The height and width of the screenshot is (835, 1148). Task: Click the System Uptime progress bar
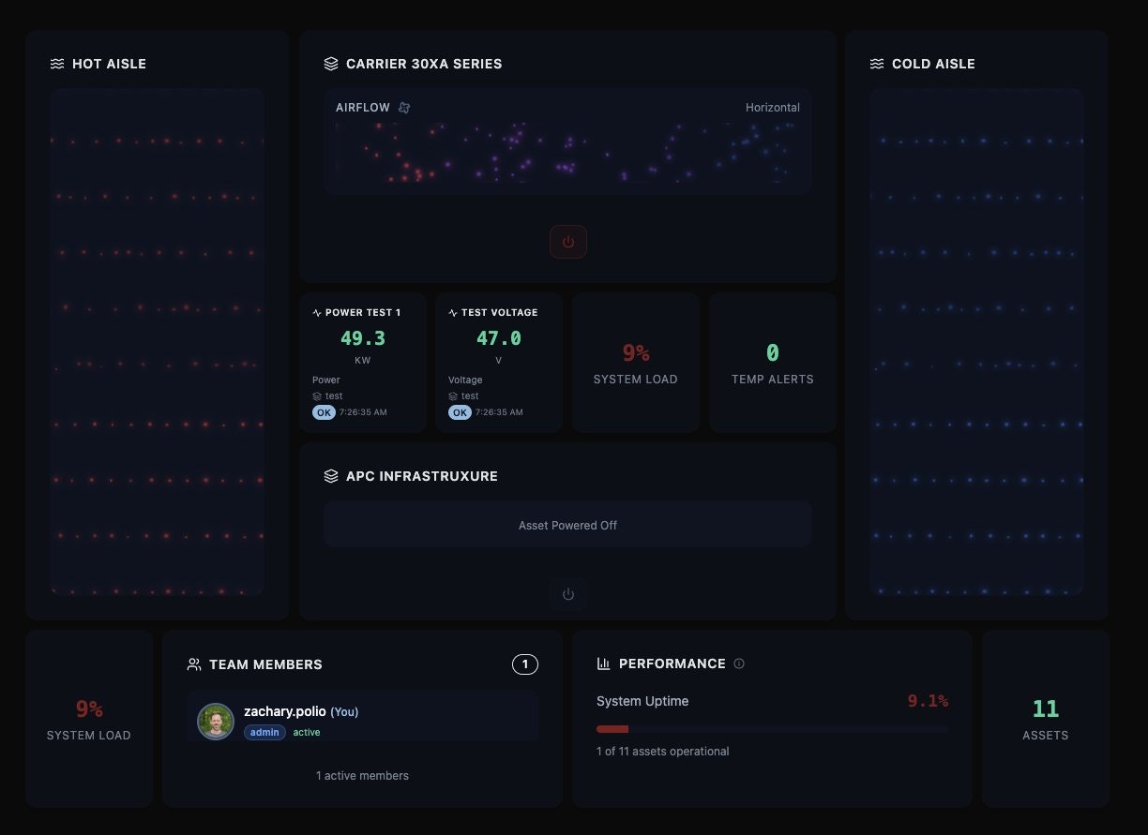(x=771, y=729)
